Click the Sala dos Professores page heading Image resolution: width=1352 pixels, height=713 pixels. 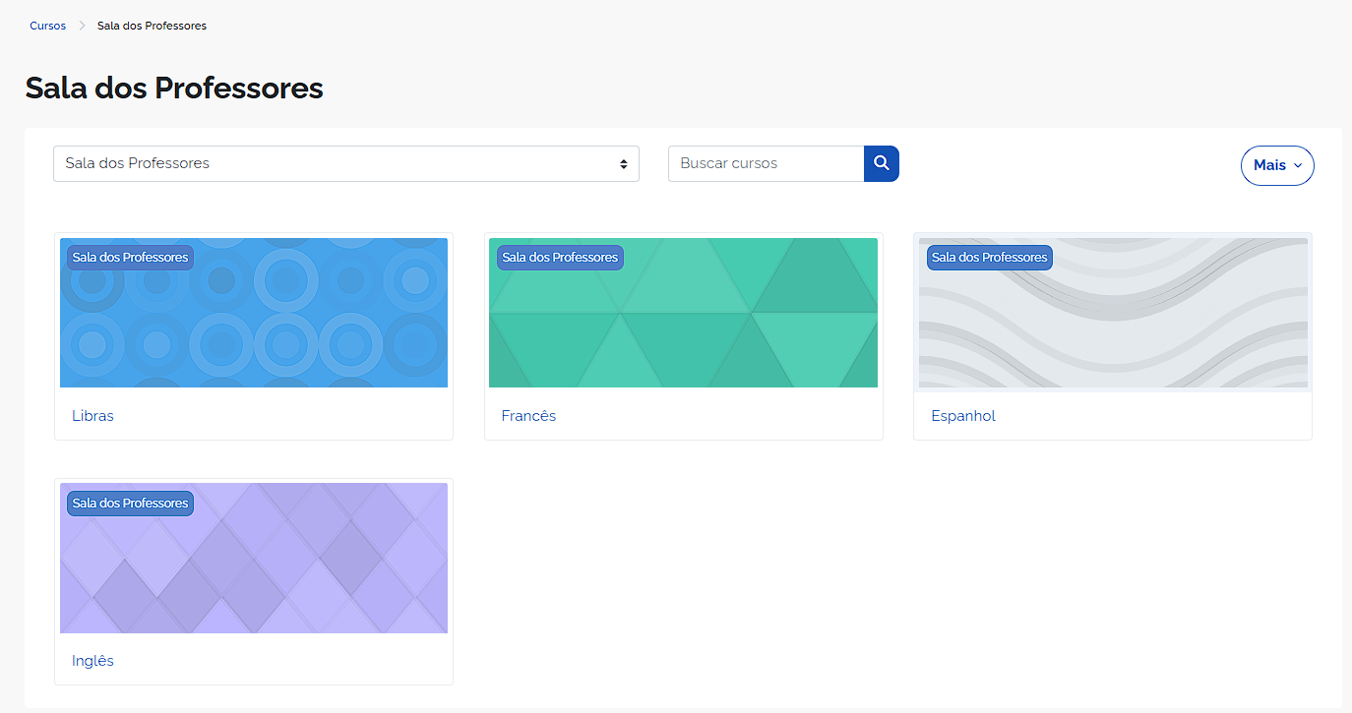(x=174, y=88)
